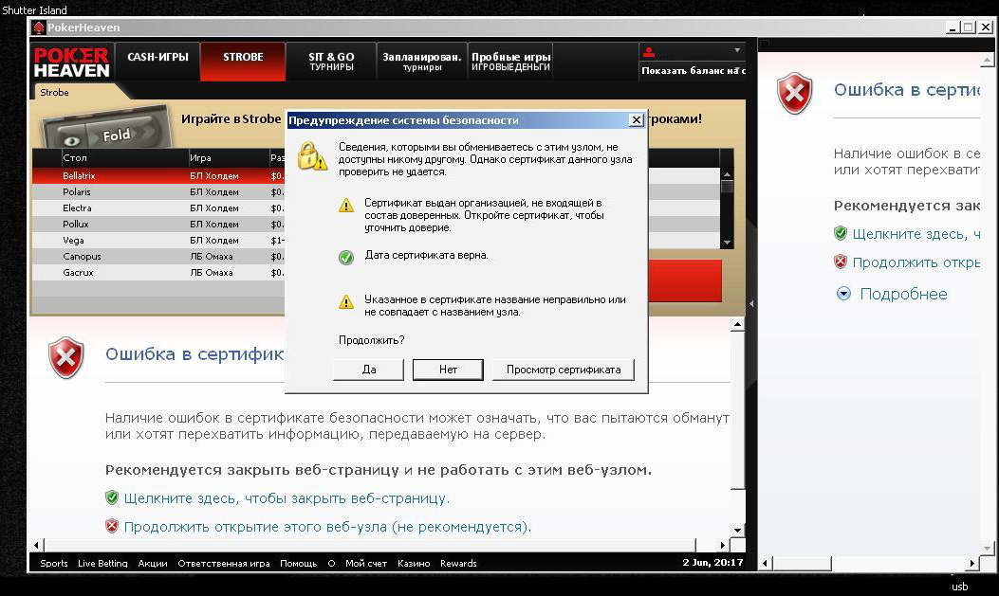Click the red account user icon
The height and width of the screenshot is (596, 999).
[649, 52]
